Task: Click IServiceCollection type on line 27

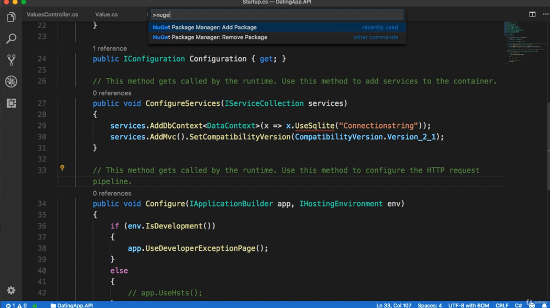Action: (264, 103)
